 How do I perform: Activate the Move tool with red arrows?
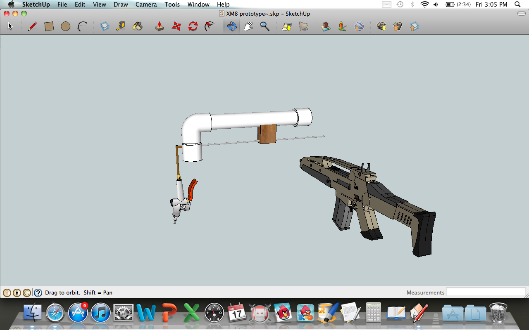(x=176, y=26)
